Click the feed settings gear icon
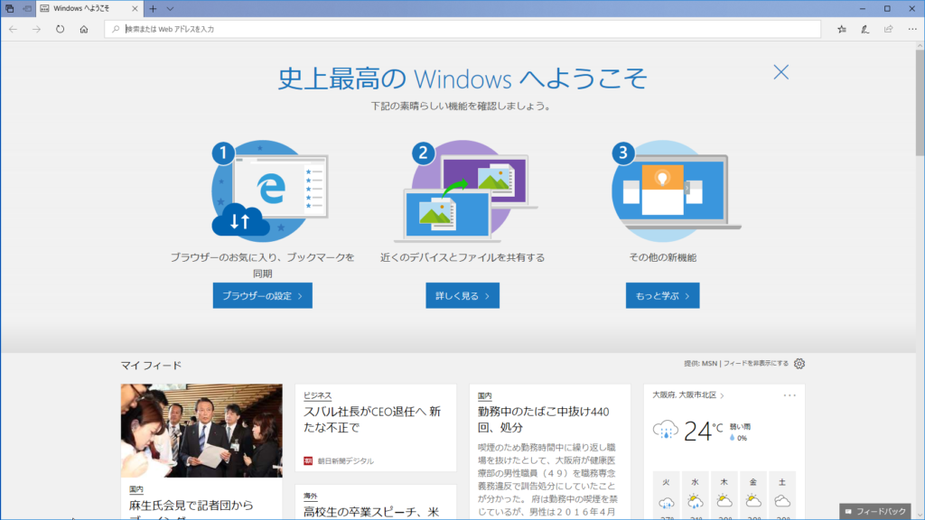925x520 pixels. coord(799,364)
